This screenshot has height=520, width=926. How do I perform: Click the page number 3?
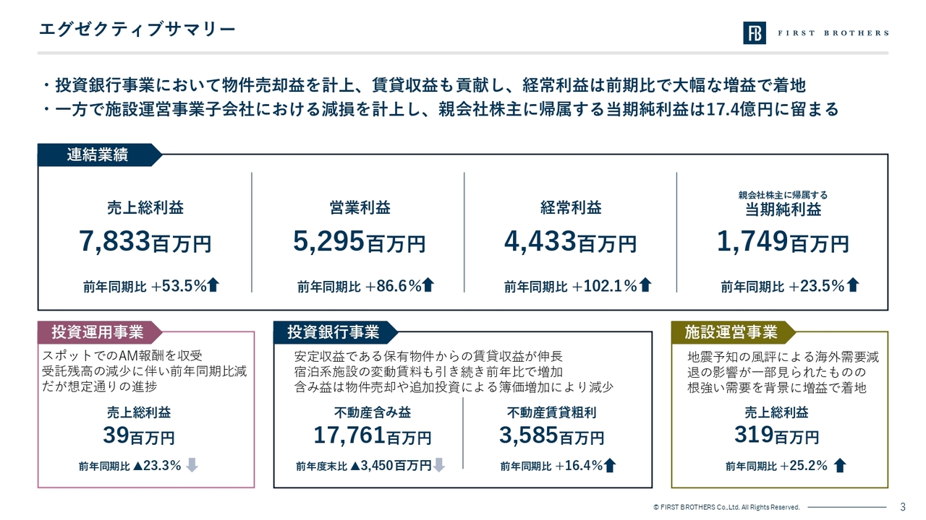[x=902, y=506]
